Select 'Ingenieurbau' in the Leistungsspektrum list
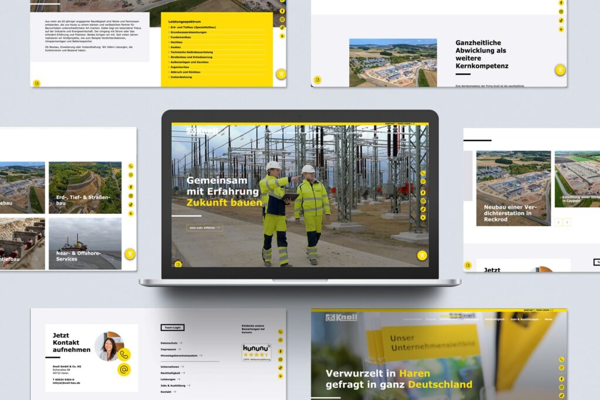This screenshot has width=600, height=400. click(179, 67)
